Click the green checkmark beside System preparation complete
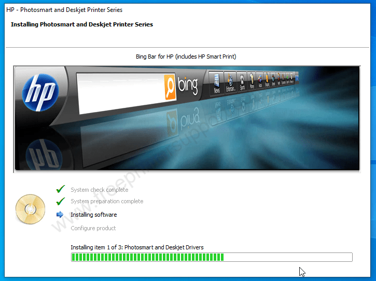The height and width of the screenshot is (281, 376). click(x=61, y=201)
